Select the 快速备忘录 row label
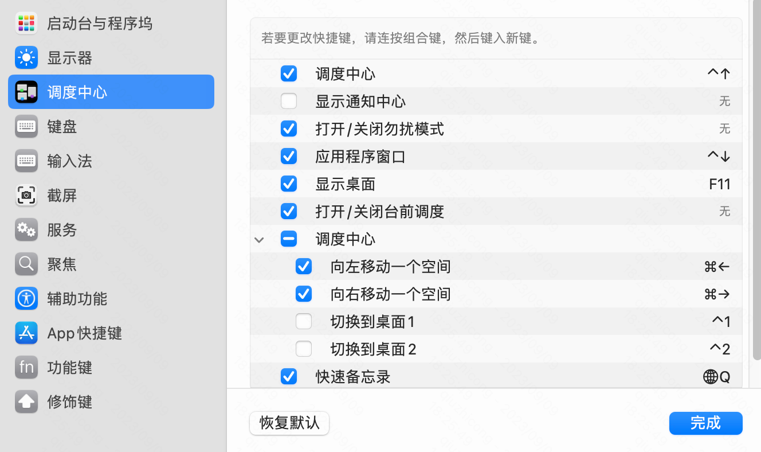The width and height of the screenshot is (761, 452). 353,377
